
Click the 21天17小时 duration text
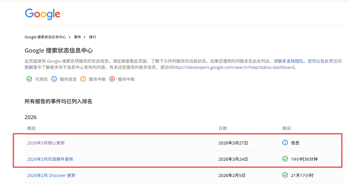302,175
